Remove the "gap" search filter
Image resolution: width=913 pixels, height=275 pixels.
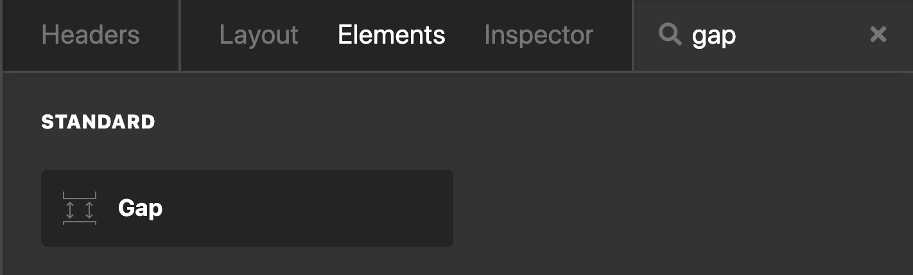(x=878, y=35)
